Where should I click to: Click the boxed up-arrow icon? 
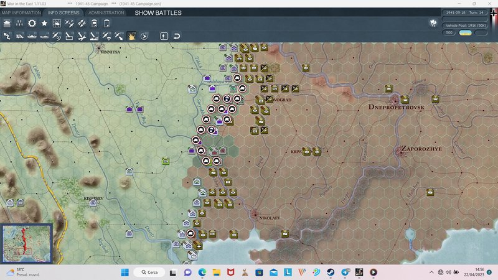click(x=164, y=36)
